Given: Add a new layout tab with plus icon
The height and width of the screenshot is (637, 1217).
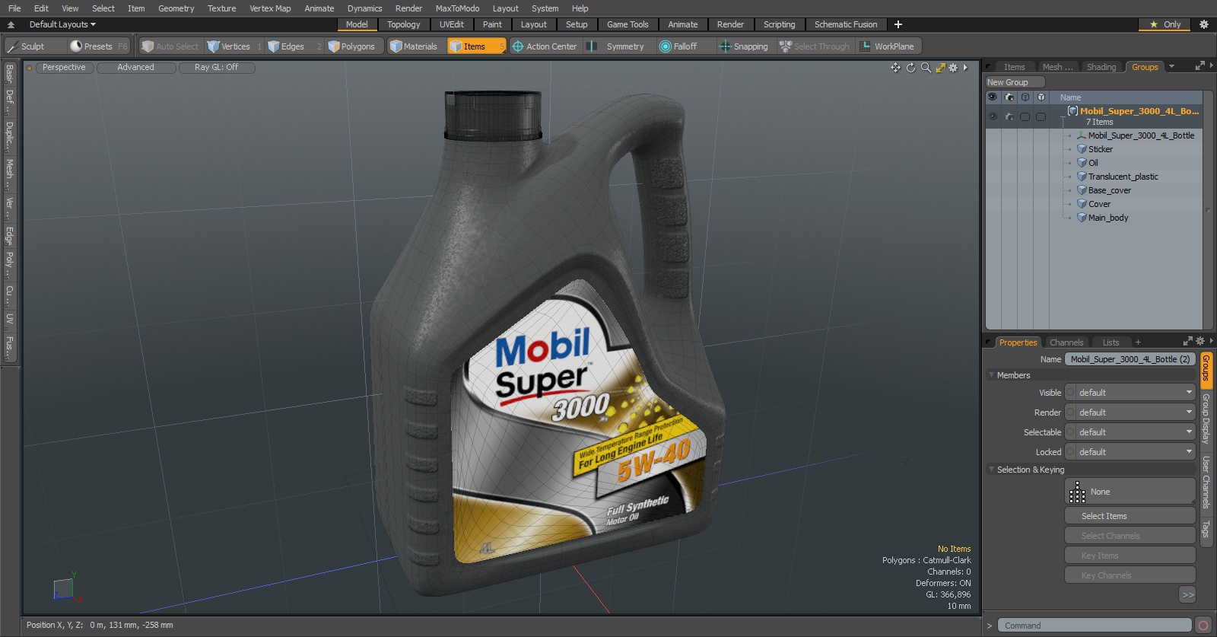Looking at the screenshot, I should pyautogui.click(x=898, y=24).
